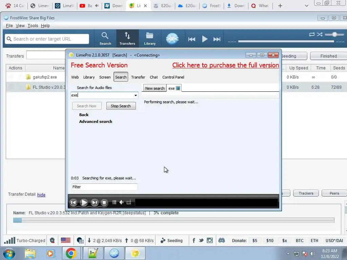Toggle repeat mode in FrostWire player
Screen dimensions: 347x260
click(312, 34)
